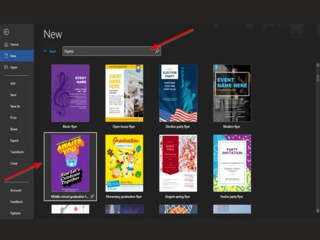Select Save As in the sidebar
Viewport: 320px width, 240px height.
pyautogui.click(x=15, y=106)
